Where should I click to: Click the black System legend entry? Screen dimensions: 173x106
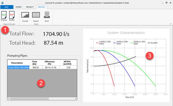[153, 43]
